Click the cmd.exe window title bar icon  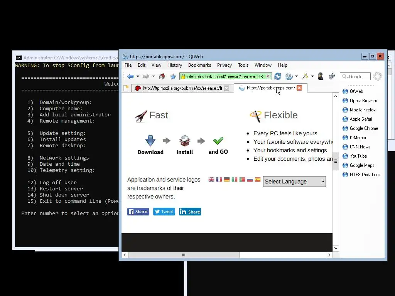pos(19,58)
